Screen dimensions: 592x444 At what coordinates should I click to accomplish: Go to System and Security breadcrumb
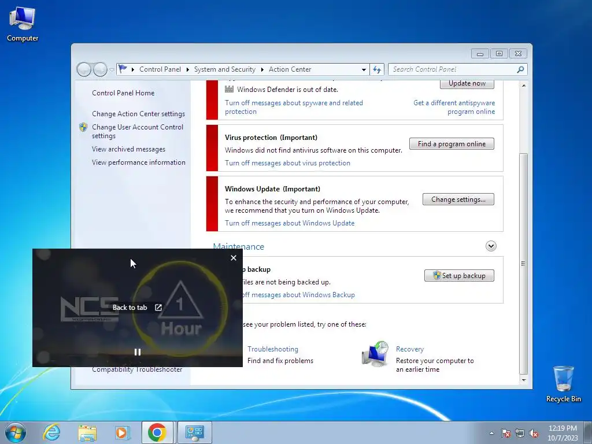point(225,69)
